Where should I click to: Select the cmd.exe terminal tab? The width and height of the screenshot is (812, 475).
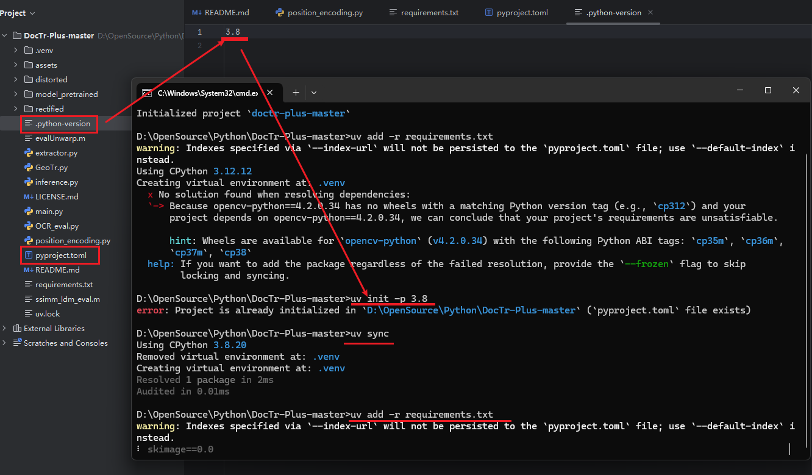208,93
